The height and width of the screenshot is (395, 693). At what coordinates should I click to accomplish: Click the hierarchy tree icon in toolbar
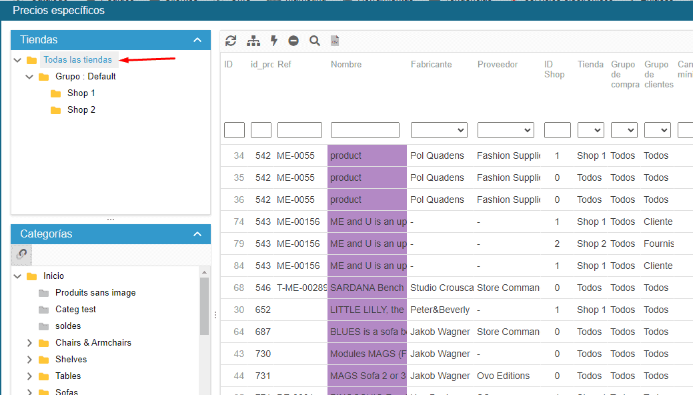[253, 41]
